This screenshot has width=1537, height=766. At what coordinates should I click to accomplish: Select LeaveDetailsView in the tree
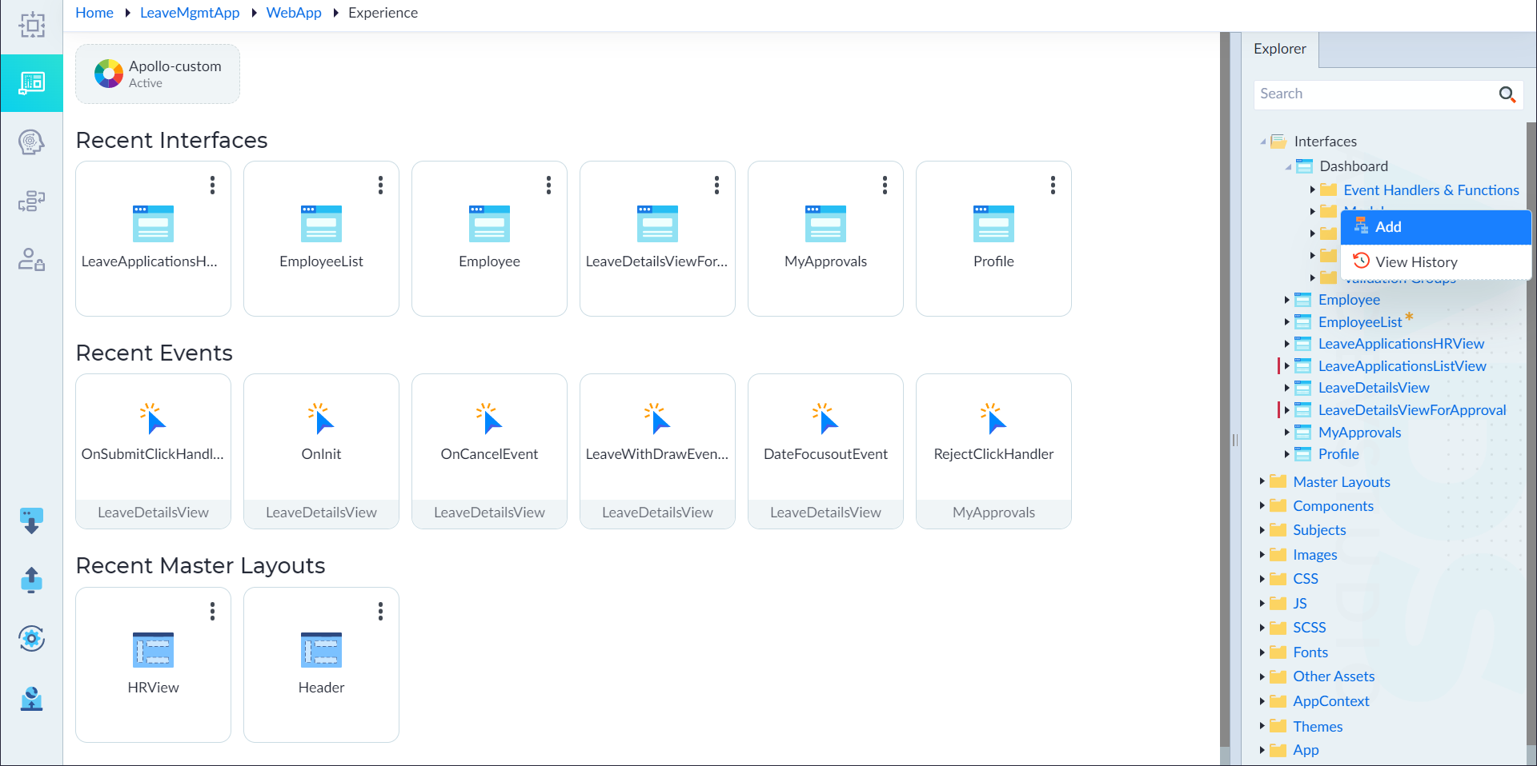[x=1374, y=388]
